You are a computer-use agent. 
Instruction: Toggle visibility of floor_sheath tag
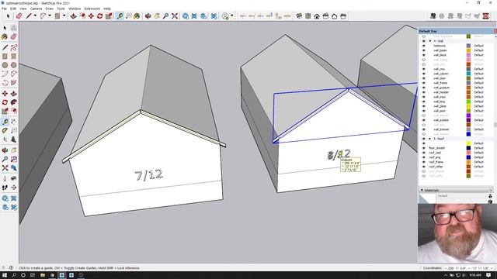tap(424, 148)
